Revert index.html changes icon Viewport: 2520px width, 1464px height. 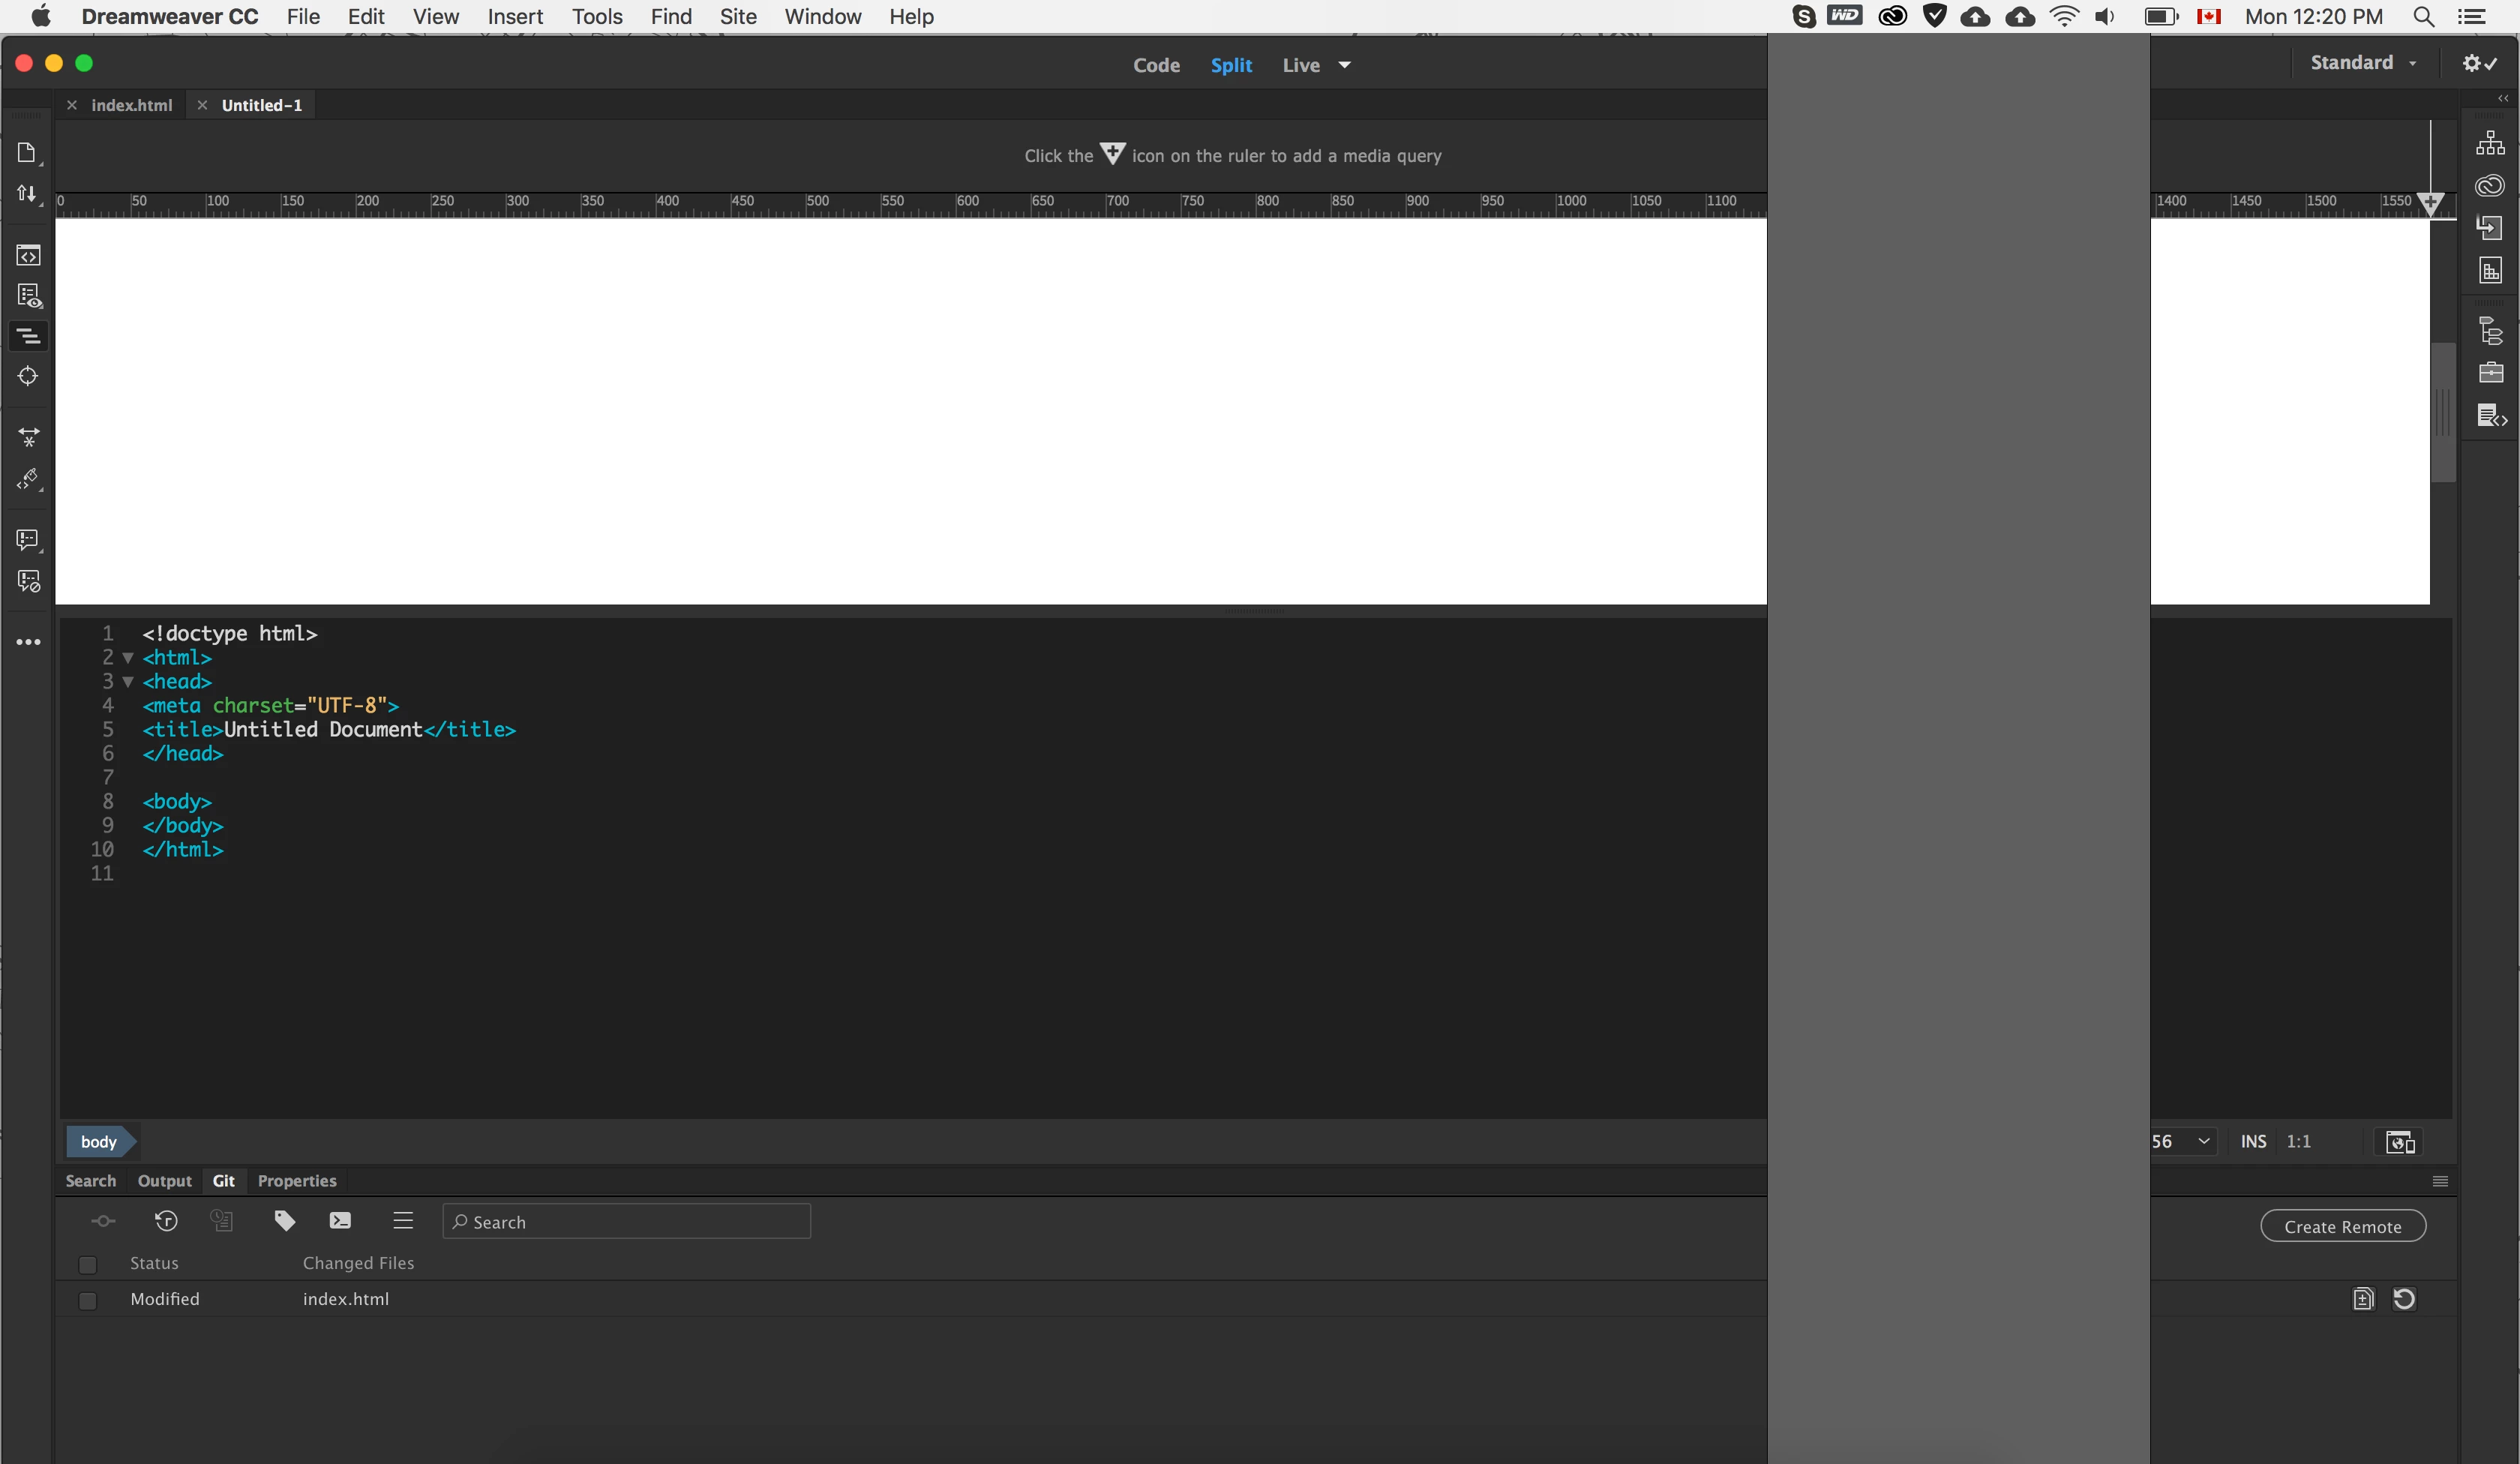(x=2404, y=1298)
